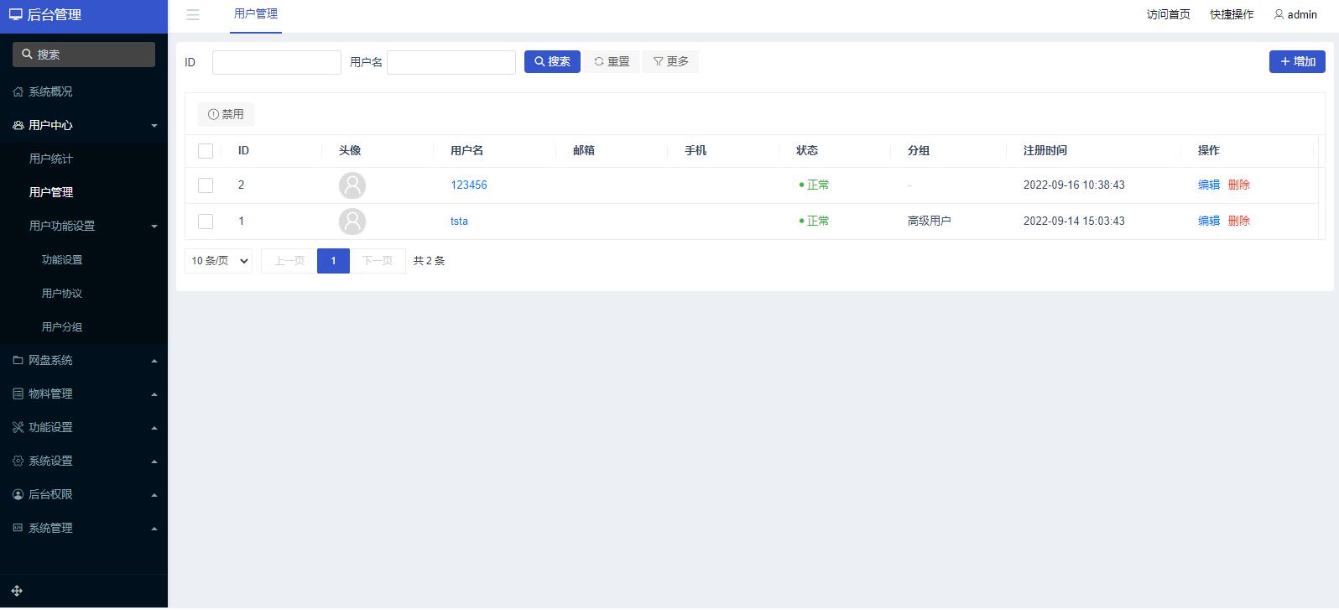This screenshot has width=1339, height=610.
Task: Click the 禁用 disable button
Action: (x=226, y=114)
